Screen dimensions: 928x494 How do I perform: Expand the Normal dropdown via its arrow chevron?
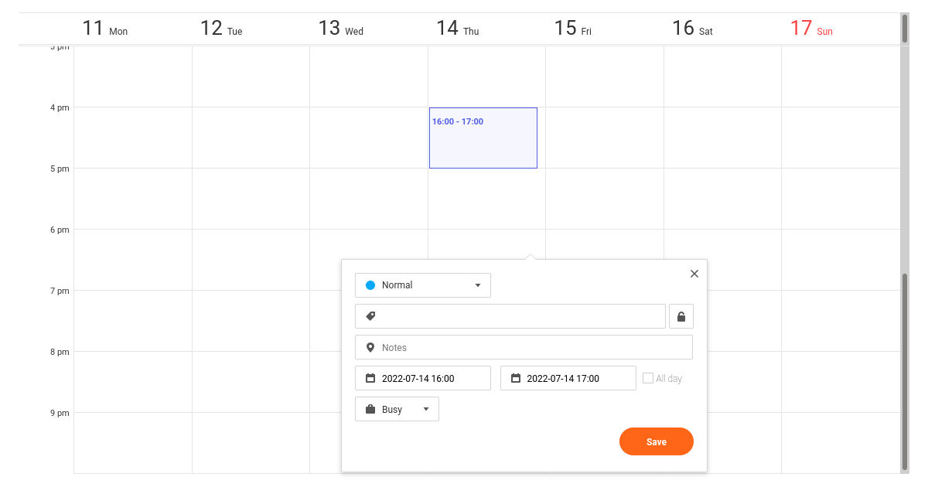[479, 284]
